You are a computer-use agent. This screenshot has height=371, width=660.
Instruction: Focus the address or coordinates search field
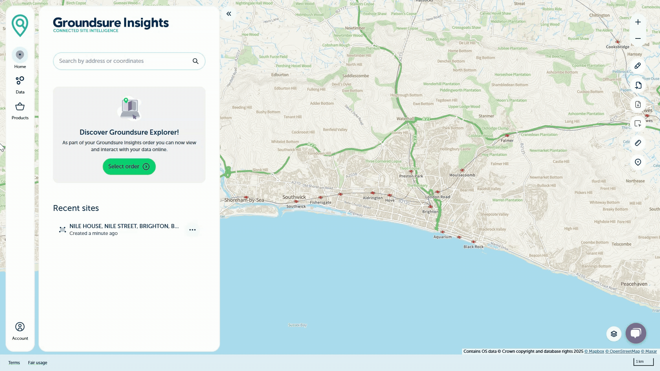[129, 61]
